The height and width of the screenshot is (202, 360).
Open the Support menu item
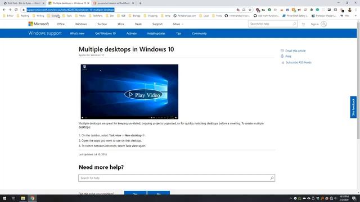pos(157,24)
